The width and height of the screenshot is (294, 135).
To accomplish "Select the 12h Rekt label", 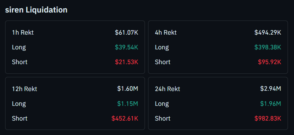I will 24,89.
